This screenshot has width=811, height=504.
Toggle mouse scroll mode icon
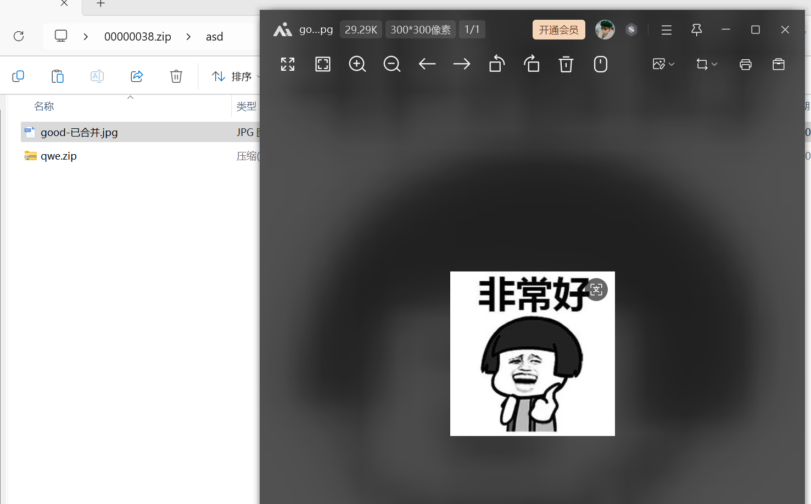pyautogui.click(x=601, y=64)
